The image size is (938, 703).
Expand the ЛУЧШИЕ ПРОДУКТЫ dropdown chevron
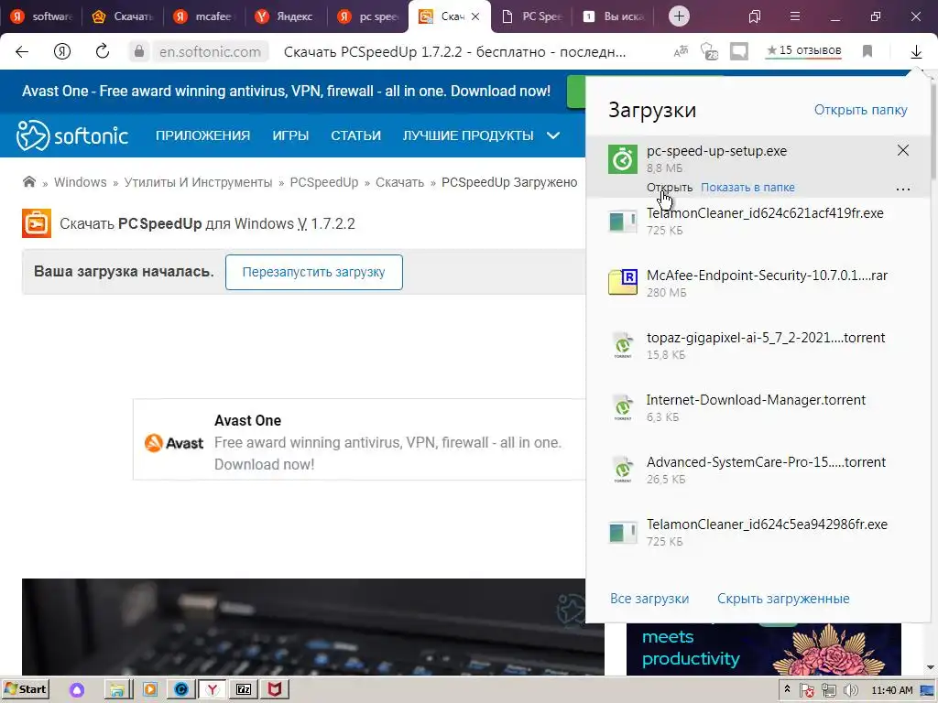click(553, 135)
